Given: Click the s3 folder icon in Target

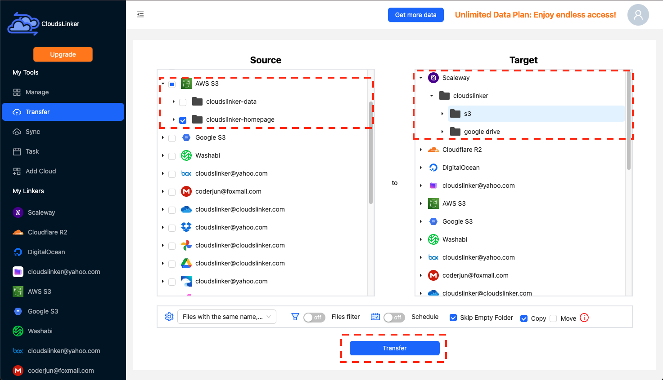Looking at the screenshot, I should pyautogui.click(x=456, y=114).
